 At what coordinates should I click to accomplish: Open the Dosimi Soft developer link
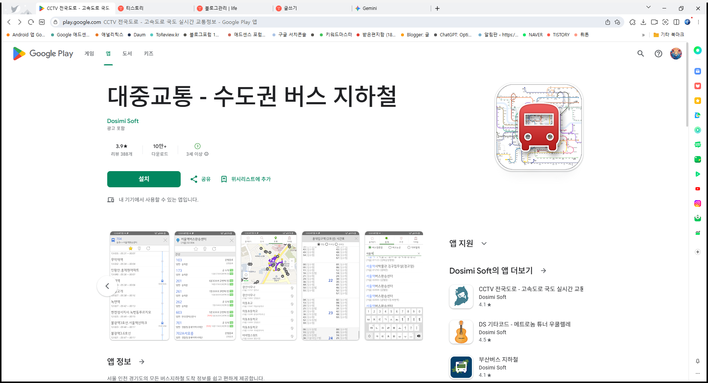click(x=123, y=121)
